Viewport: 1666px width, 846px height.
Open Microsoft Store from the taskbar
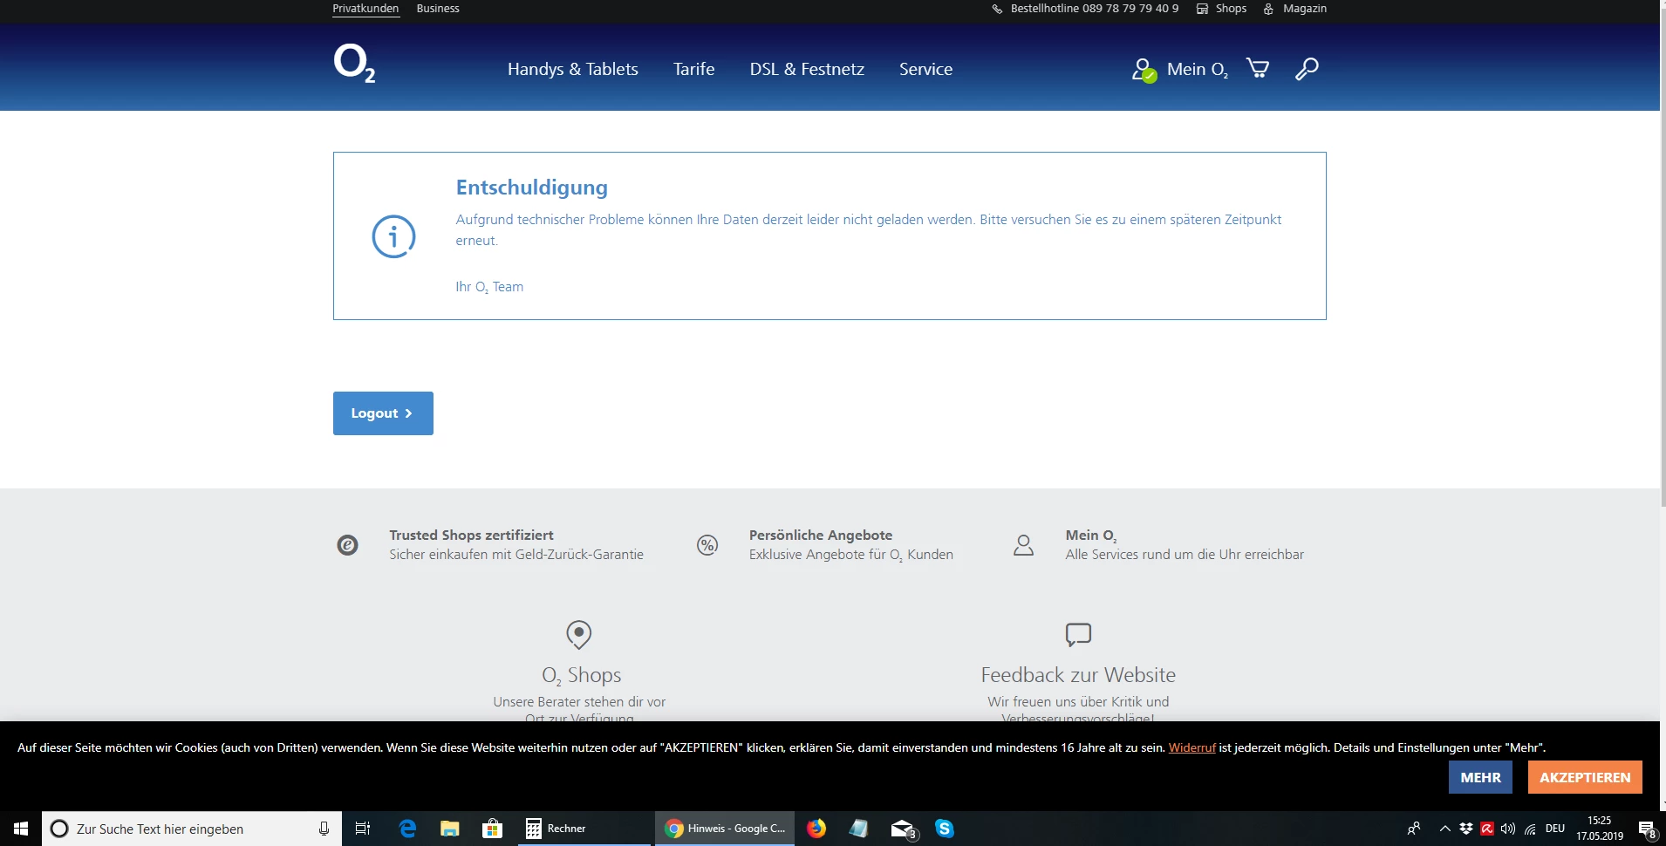[493, 829]
